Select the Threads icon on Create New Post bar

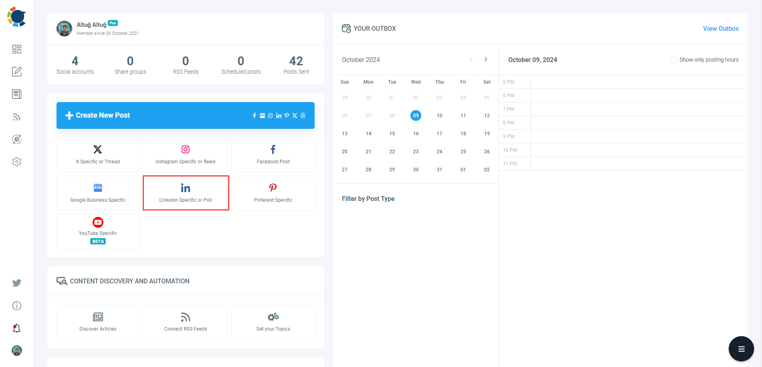(x=303, y=115)
